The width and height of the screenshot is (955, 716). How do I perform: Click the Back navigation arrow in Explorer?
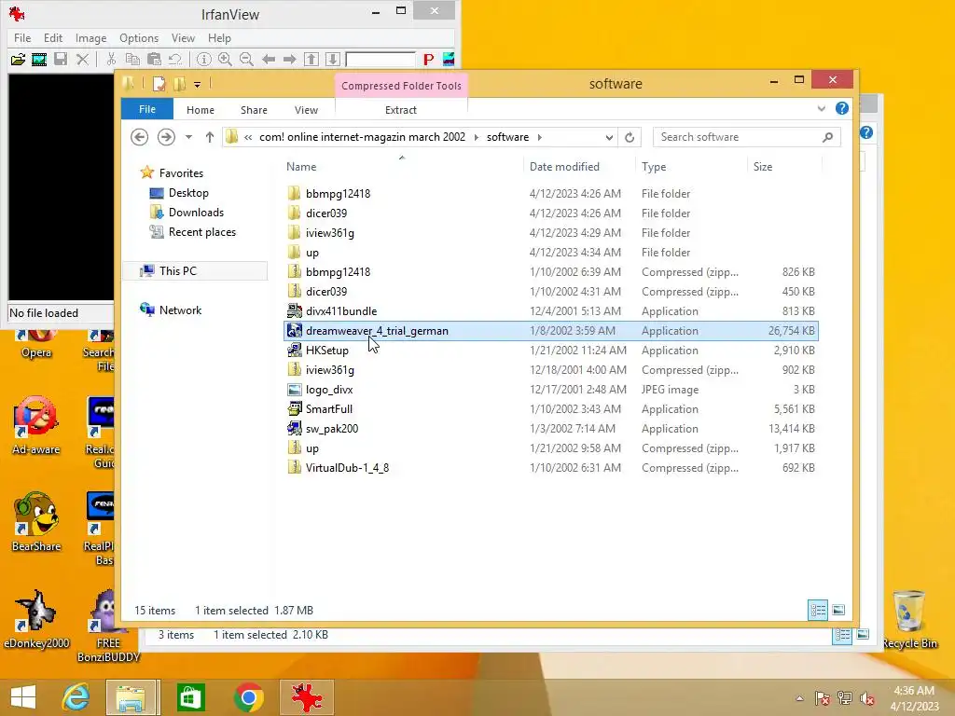(140, 137)
